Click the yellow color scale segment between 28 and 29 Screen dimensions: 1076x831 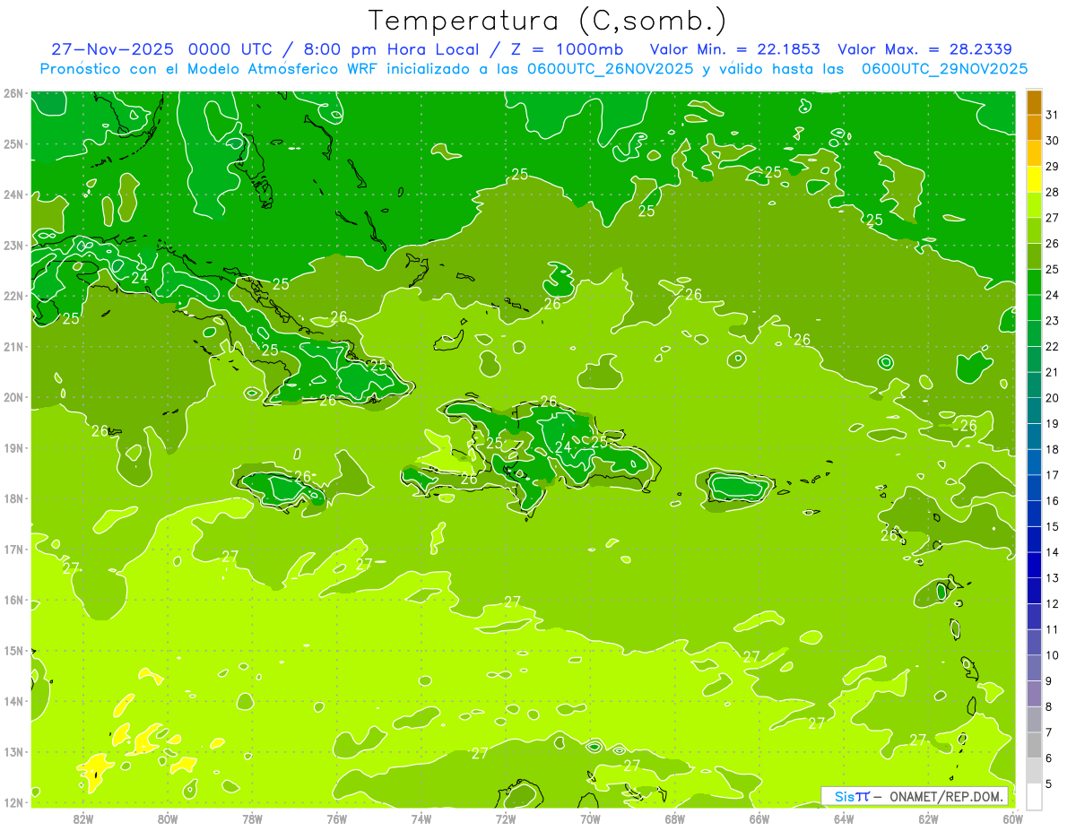click(x=1034, y=179)
